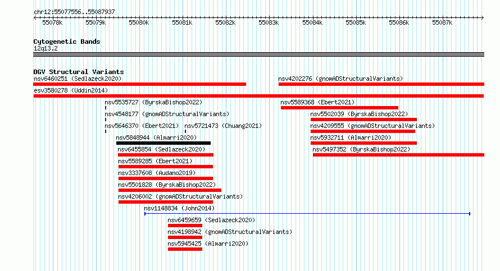Open the nsv5646370 (Ebert2021) label
500x271 pixels.
(142, 126)
